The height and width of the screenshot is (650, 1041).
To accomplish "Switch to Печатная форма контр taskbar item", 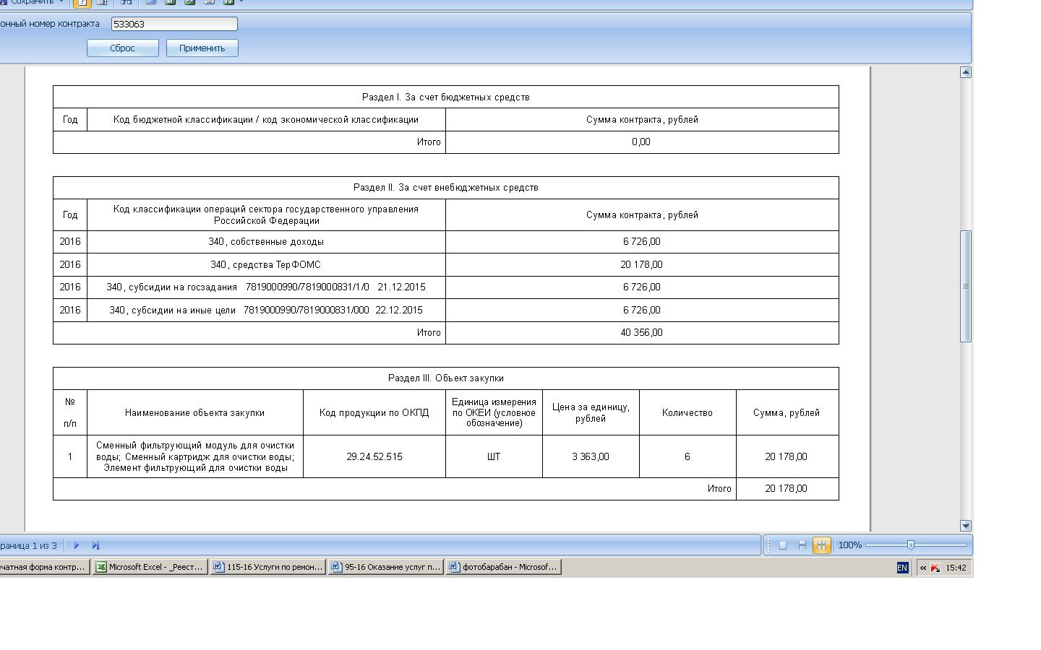I will click(x=43, y=567).
